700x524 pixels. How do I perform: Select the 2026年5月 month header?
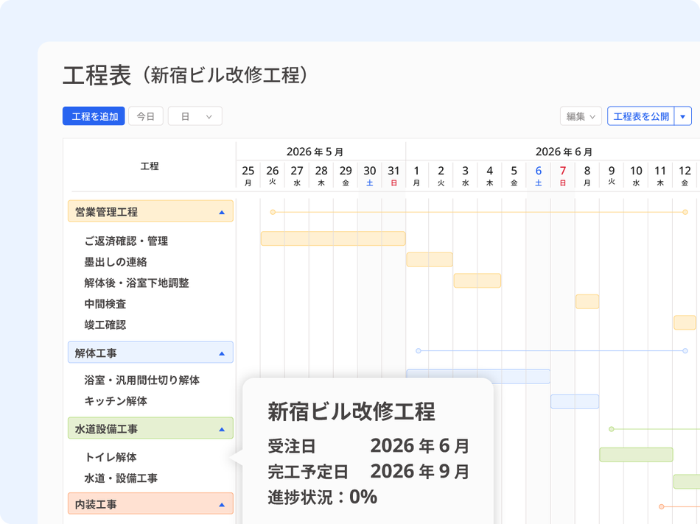coord(315,152)
